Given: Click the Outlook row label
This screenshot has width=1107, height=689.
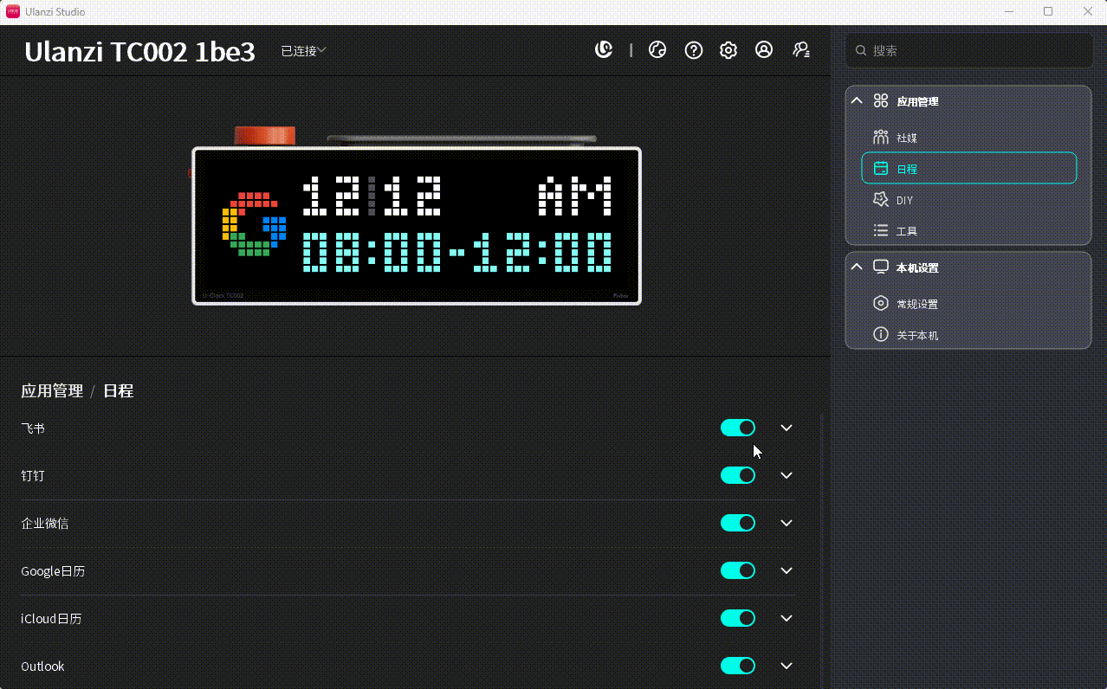Looking at the screenshot, I should [x=42, y=666].
